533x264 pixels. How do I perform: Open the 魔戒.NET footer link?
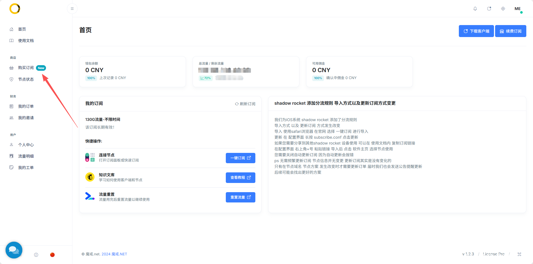coord(119,254)
